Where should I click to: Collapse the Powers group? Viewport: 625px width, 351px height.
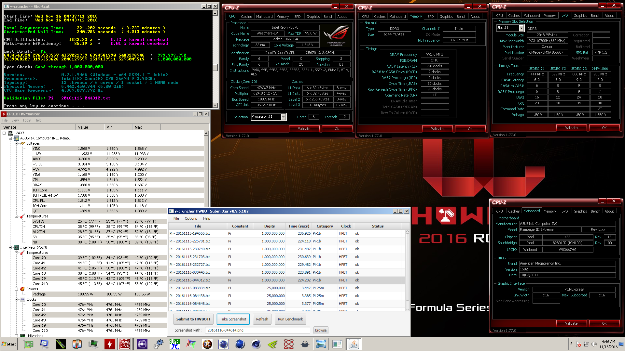tap(17, 289)
